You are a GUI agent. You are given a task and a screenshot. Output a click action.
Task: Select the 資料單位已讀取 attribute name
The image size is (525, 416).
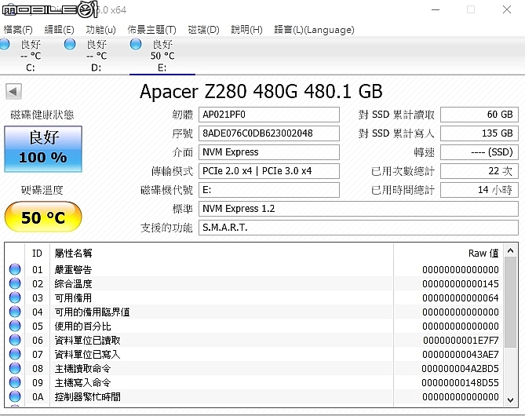[x=87, y=341]
